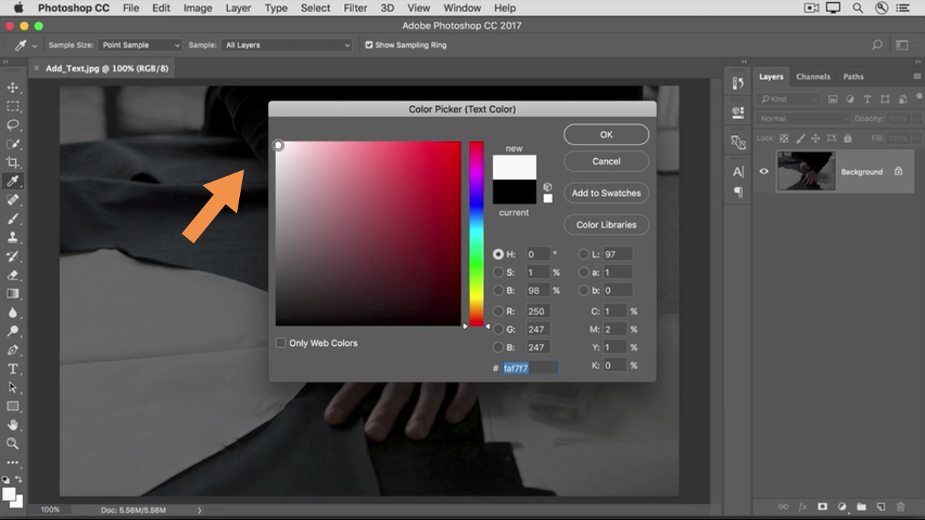
Task: Switch to the Channels tab
Action: click(813, 77)
